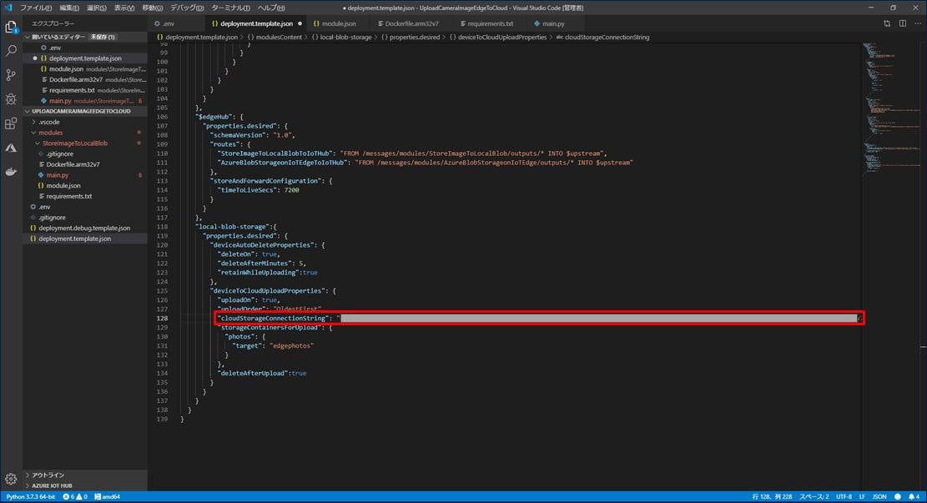Open the Docker whale extension view
This screenshot has width=927, height=503.
tap(11, 172)
